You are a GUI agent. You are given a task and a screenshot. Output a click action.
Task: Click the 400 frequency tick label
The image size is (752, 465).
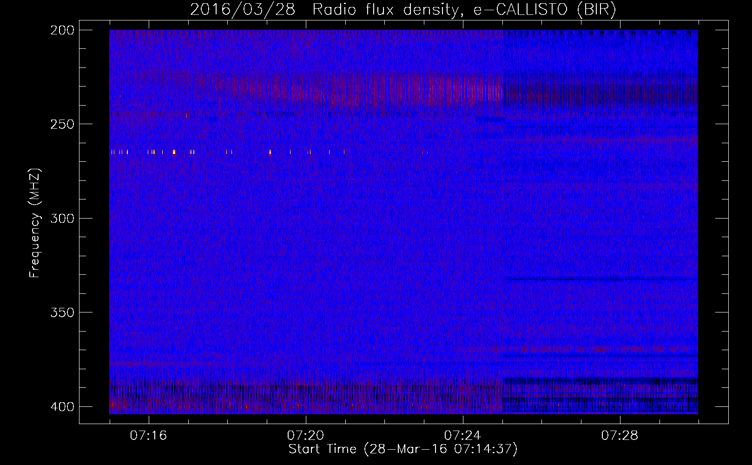62,407
